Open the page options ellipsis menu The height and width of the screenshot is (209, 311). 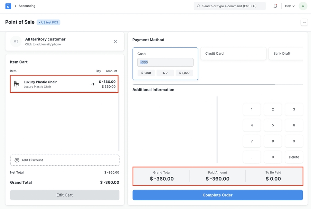tap(304, 22)
